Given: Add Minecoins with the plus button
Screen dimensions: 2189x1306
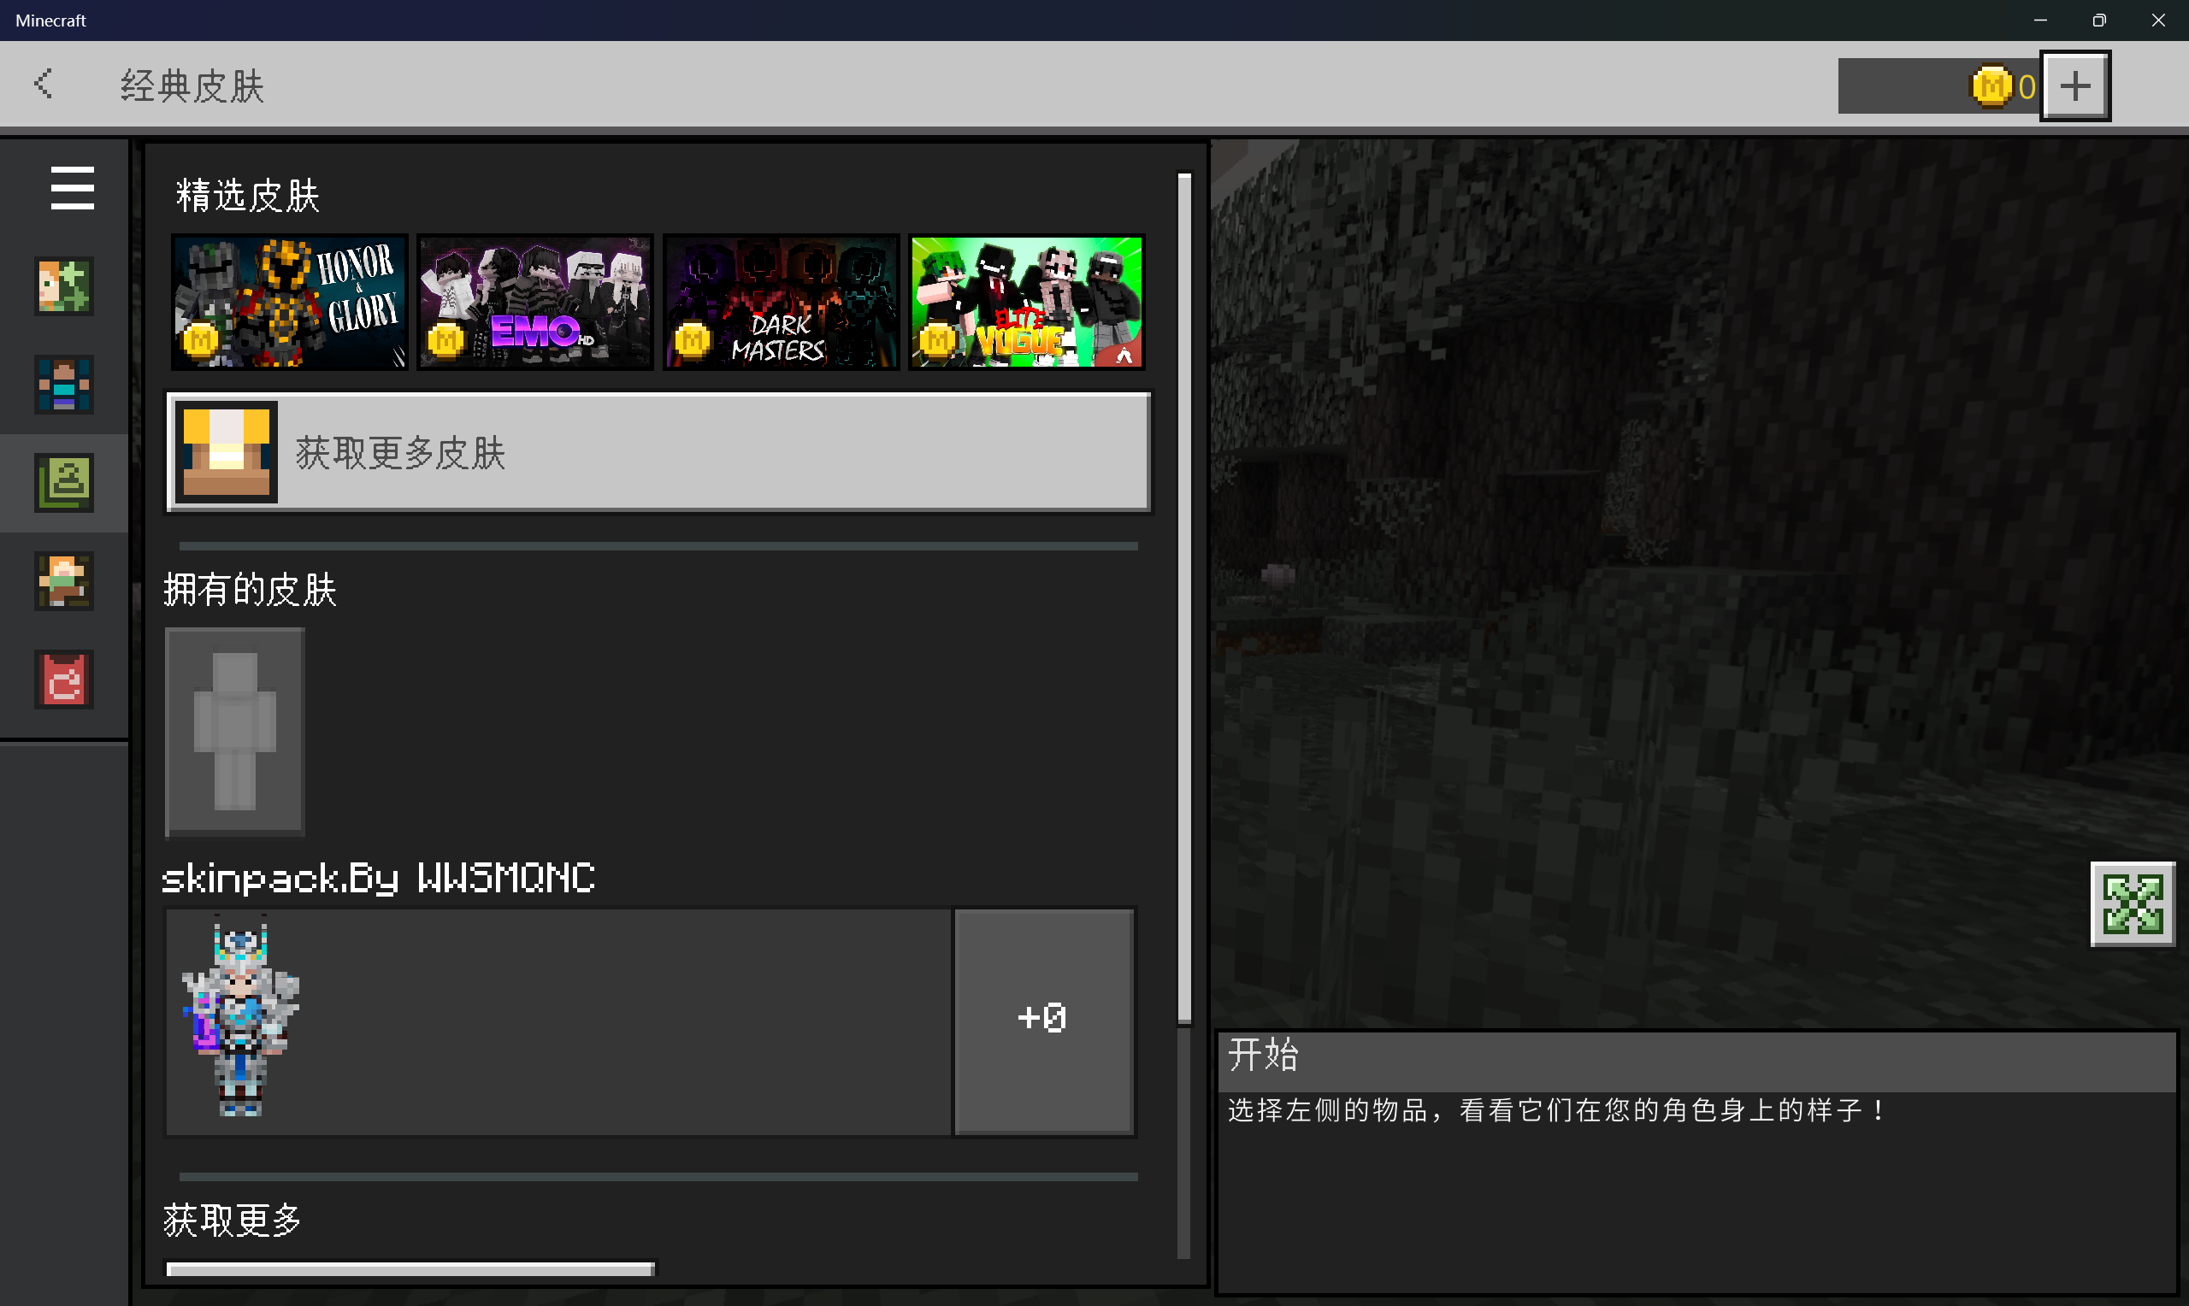Looking at the screenshot, I should pyautogui.click(x=2074, y=85).
